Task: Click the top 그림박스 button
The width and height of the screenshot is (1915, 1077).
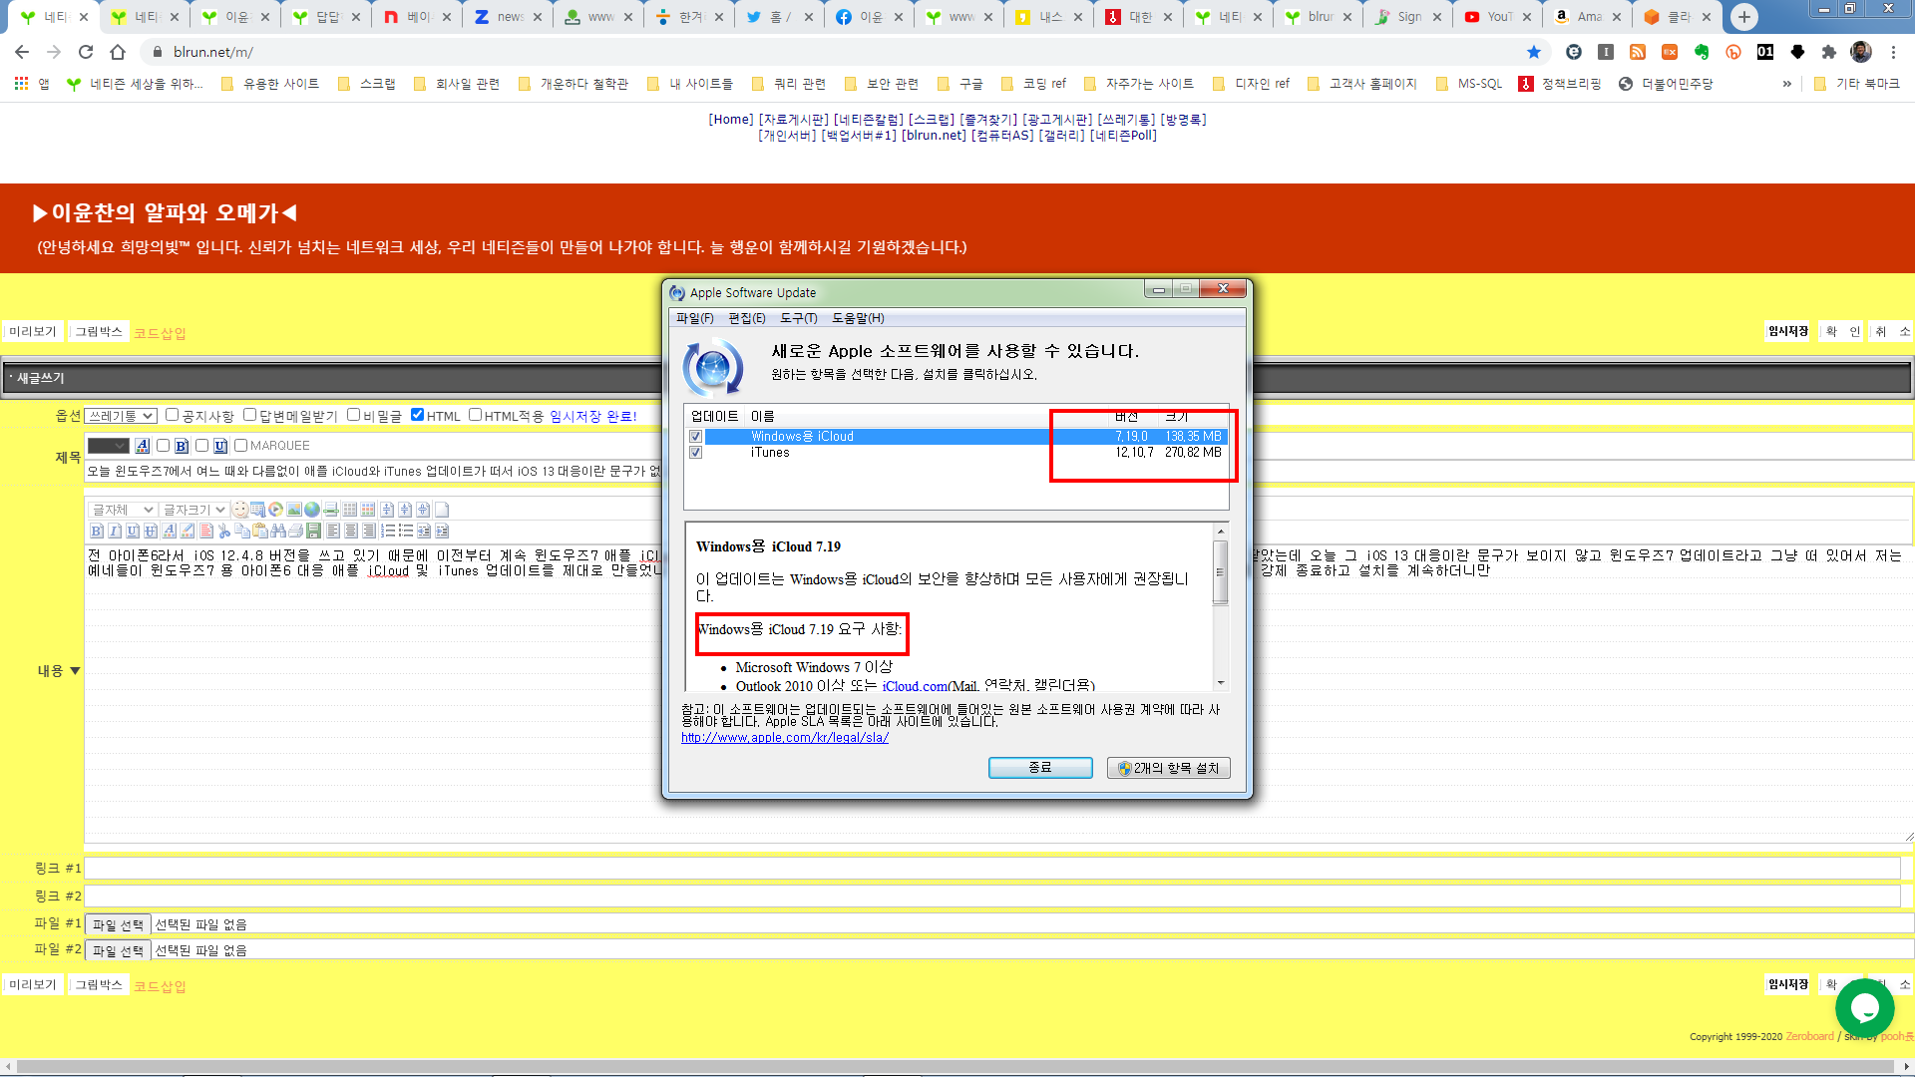Action: [x=99, y=332]
